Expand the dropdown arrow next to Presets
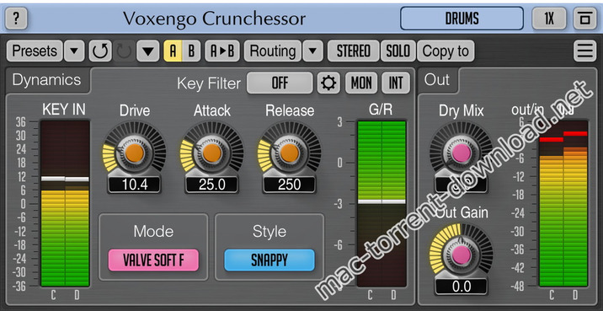603x311 pixels. click(74, 51)
